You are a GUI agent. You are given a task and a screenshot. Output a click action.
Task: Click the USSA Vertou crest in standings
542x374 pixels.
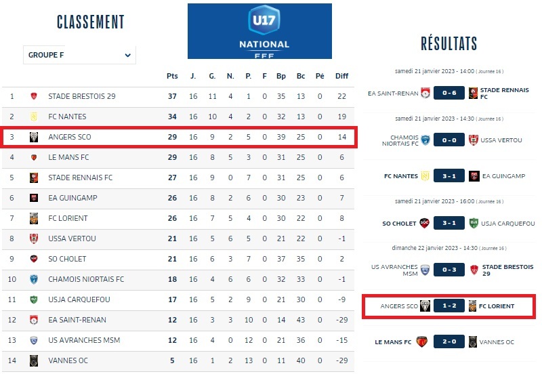pos(33,238)
